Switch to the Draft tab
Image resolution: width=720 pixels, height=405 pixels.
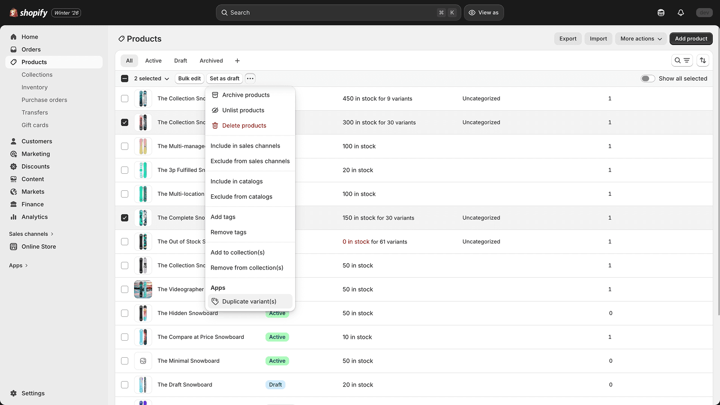click(180, 60)
